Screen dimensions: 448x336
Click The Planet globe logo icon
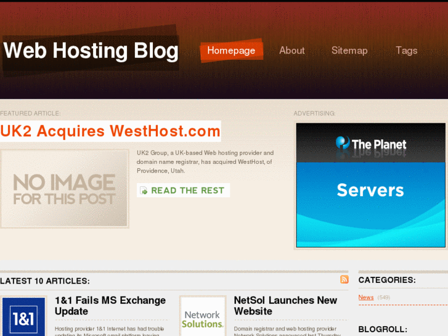click(x=342, y=142)
